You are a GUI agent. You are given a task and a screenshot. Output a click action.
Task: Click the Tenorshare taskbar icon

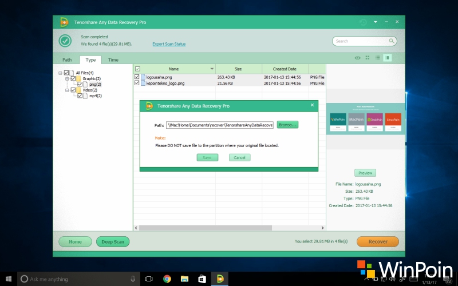220,279
